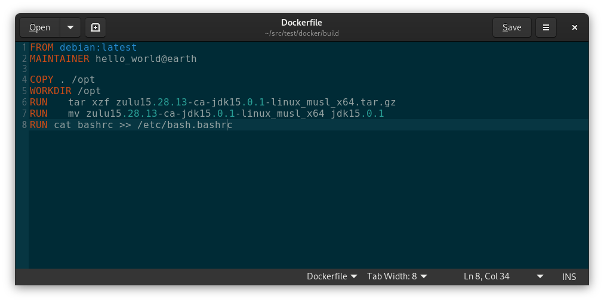
Task: Click jdk15.0.1 target name on line 7
Action: coord(357,114)
